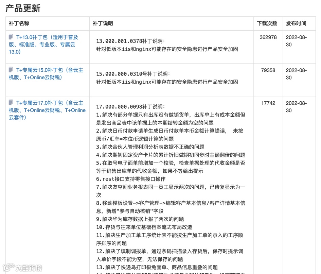Click the release date in the 17.0 patch row
This screenshot has width=321, height=274.
tap(296, 107)
